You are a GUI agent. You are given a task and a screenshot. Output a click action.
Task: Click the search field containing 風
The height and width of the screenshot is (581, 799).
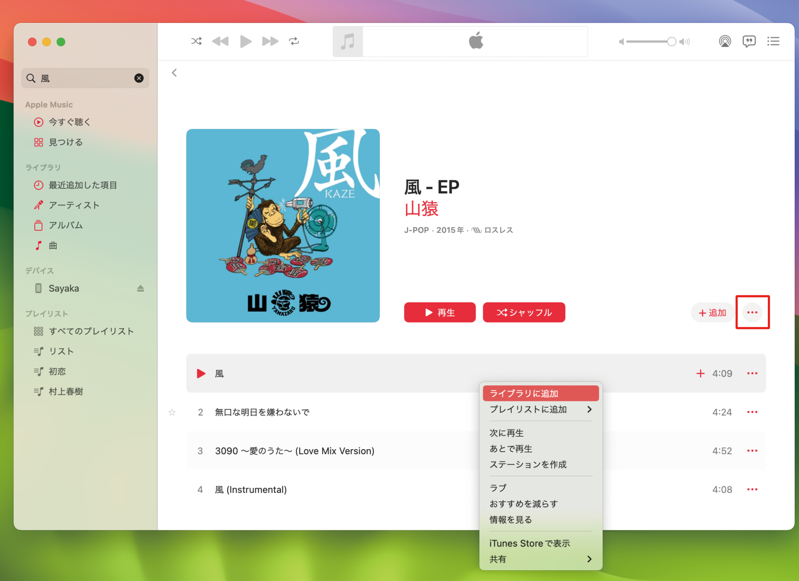(85, 78)
